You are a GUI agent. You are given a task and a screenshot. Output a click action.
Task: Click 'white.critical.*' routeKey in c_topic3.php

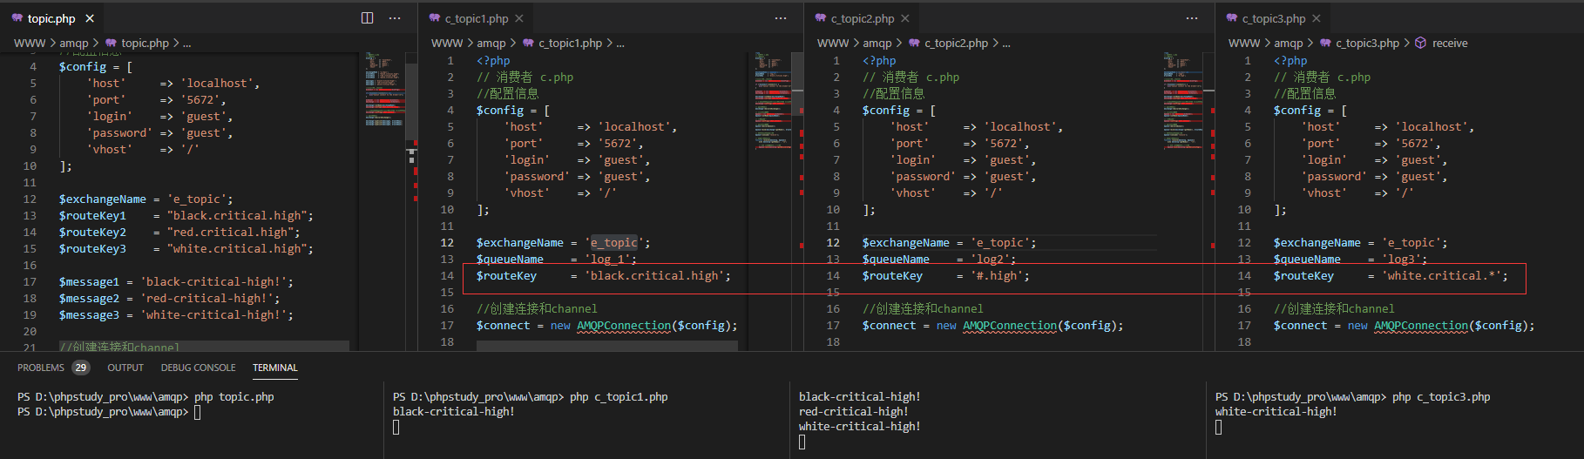tap(1441, 276)
